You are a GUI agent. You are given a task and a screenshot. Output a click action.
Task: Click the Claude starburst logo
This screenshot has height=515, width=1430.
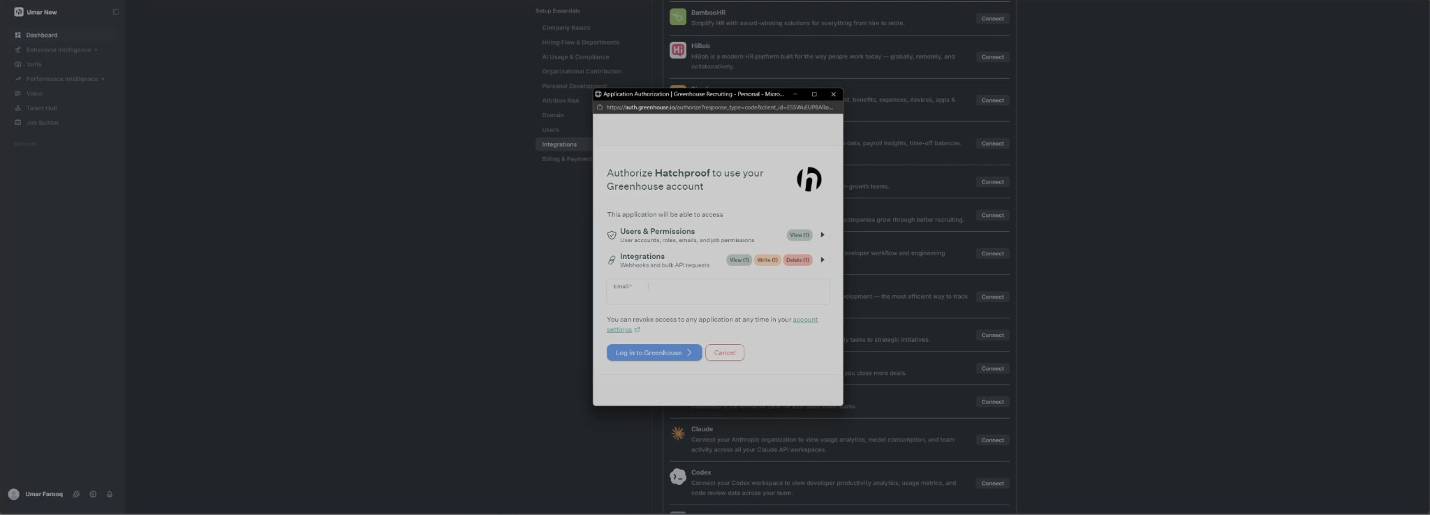[x=678, y=433]
